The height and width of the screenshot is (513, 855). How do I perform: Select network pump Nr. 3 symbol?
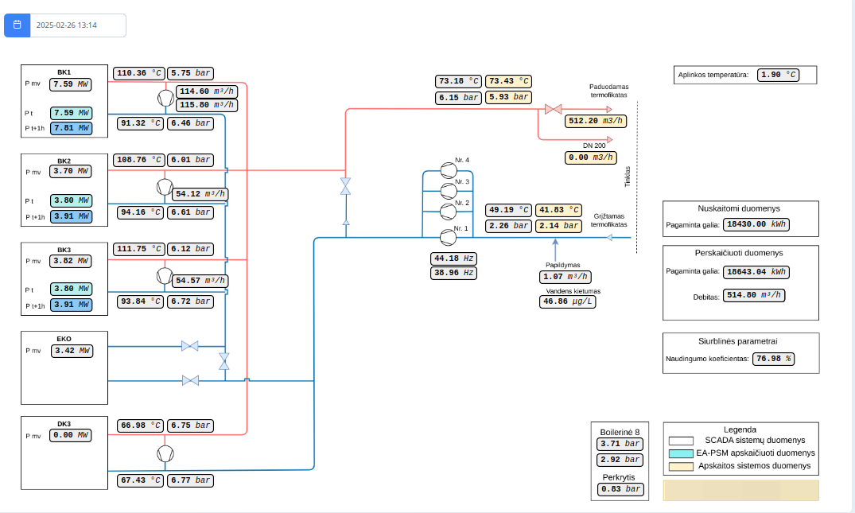click(447, 190)
